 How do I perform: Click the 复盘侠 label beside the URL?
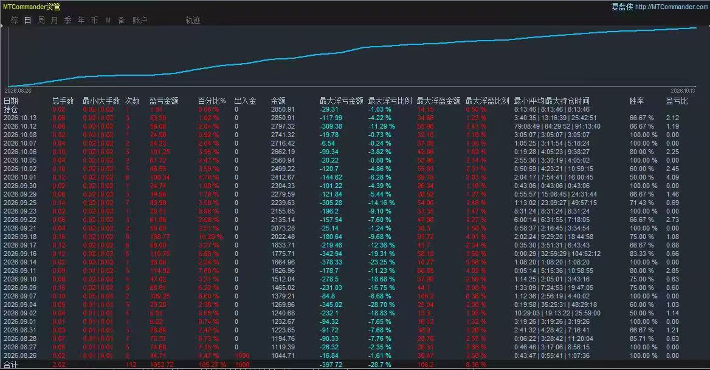click(x=622, y=7)
